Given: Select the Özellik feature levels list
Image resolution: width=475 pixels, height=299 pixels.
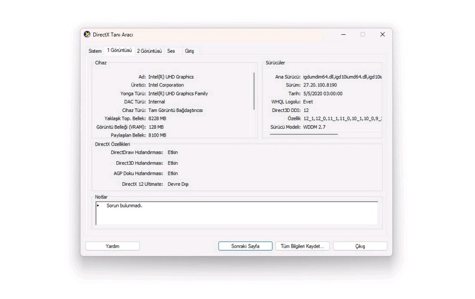Looking at the screenshot, I should click(x=342, y=118).
